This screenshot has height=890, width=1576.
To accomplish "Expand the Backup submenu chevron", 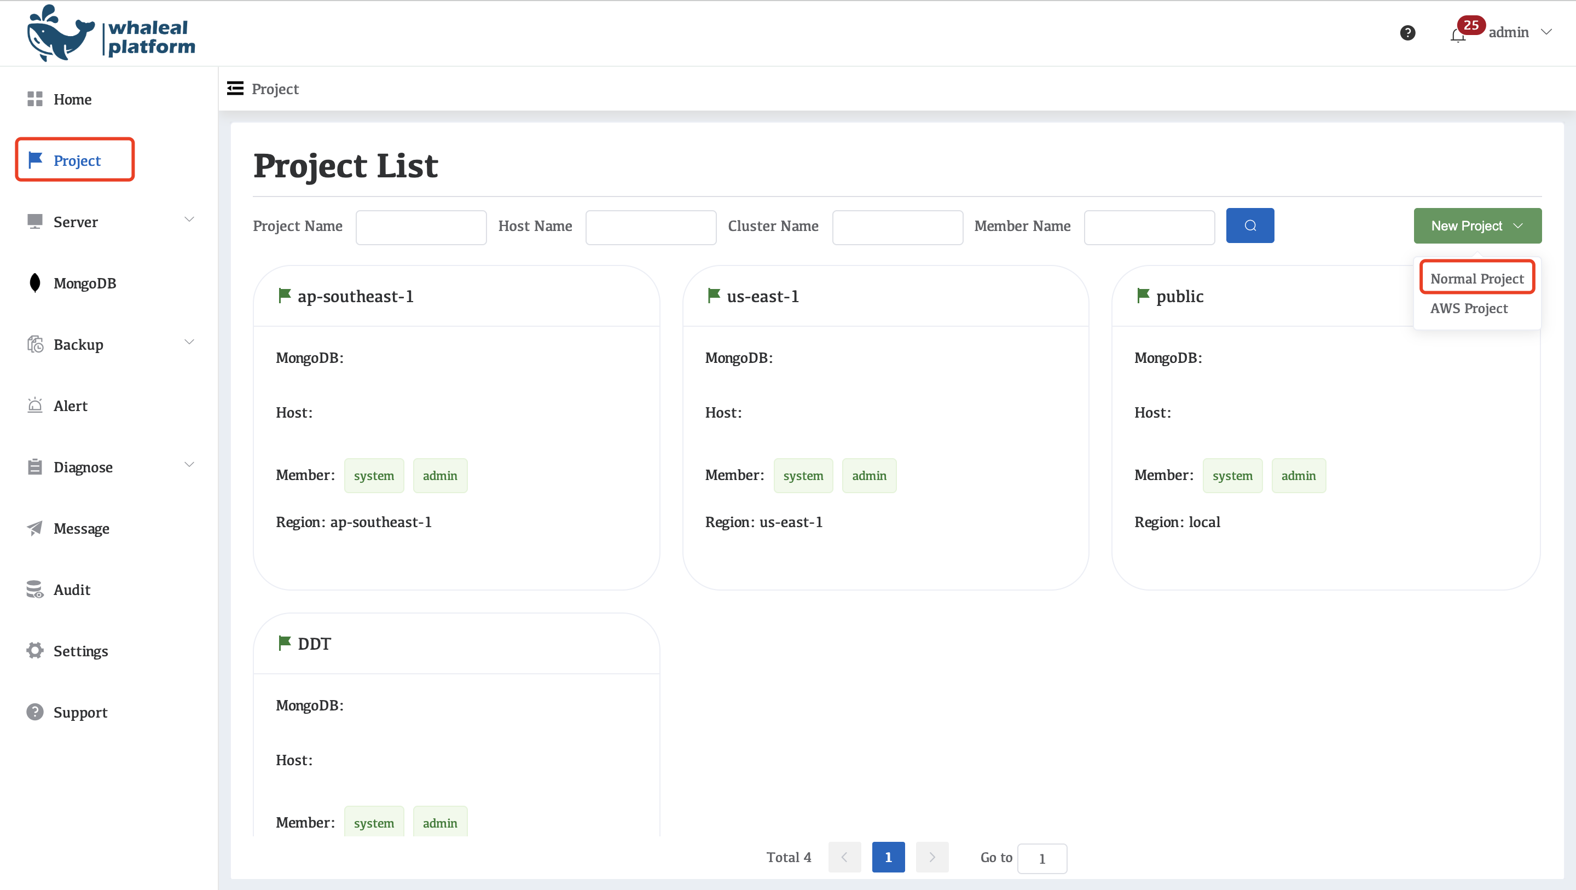I will point(189,342).
